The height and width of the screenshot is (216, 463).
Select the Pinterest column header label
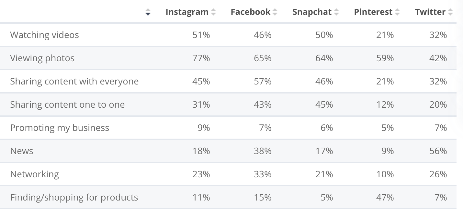[373, 12]
